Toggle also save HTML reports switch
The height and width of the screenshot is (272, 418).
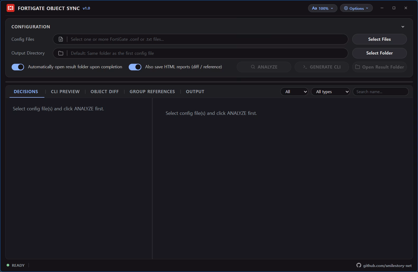point(135,67)
